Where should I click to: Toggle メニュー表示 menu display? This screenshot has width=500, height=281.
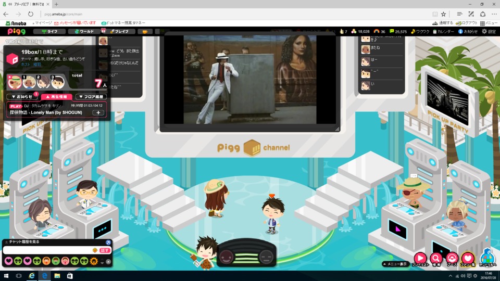(395, 264)
